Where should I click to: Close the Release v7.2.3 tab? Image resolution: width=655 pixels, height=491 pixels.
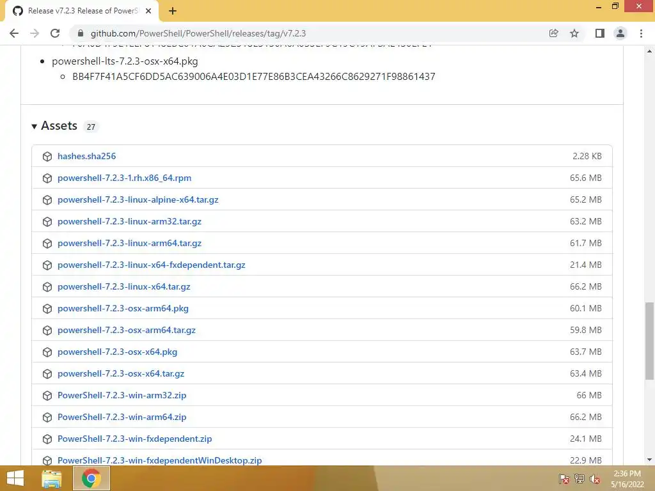148,11
